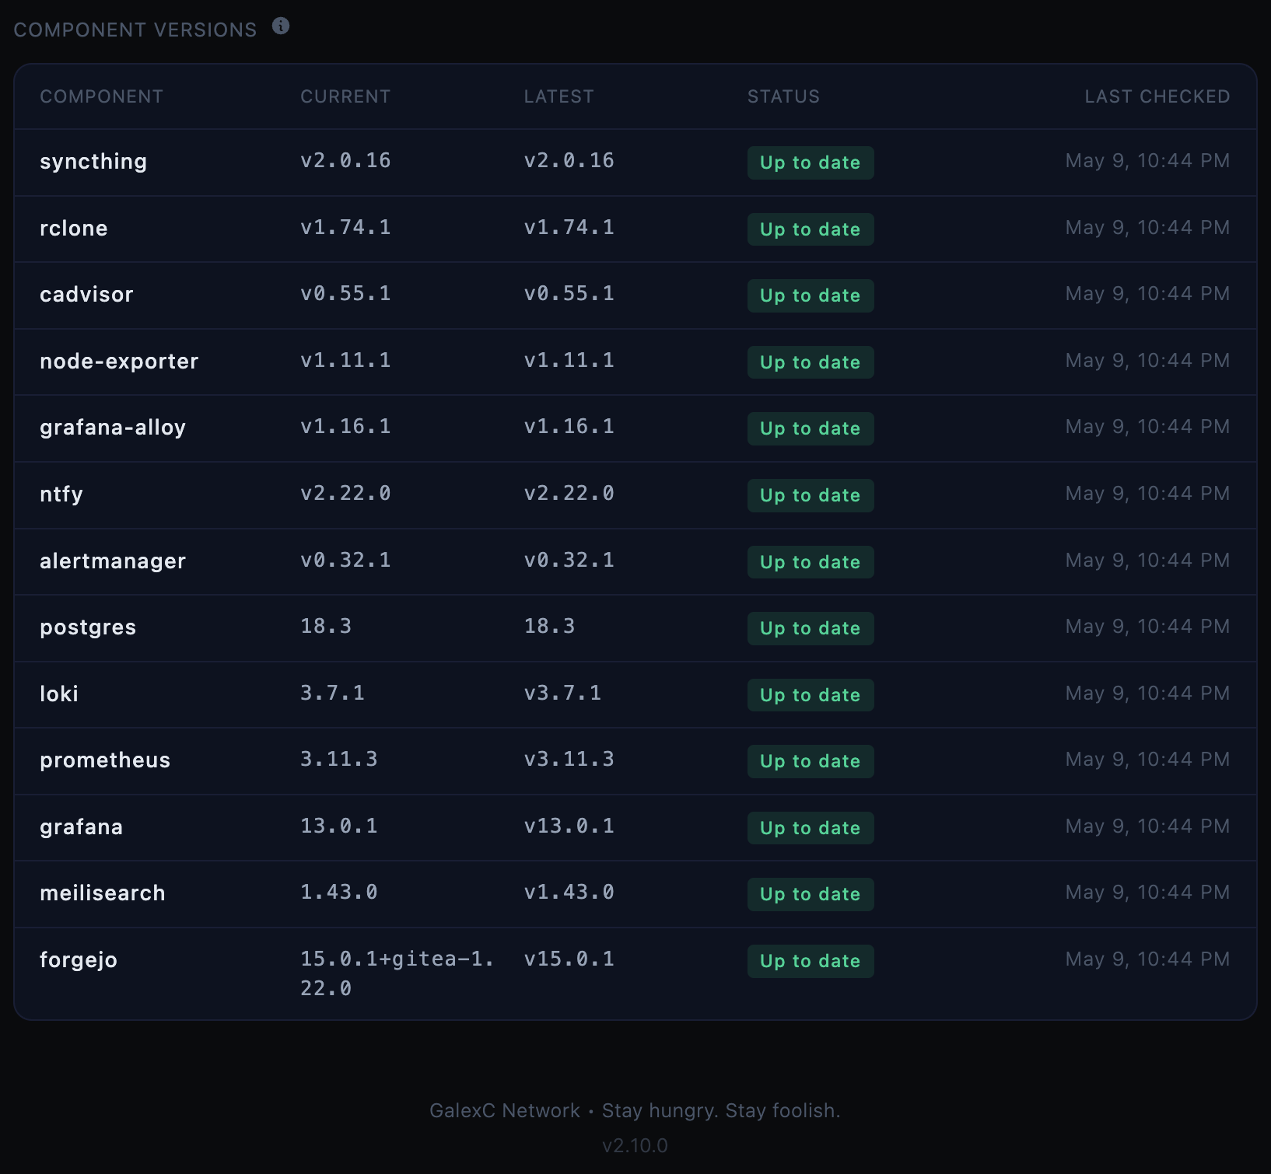The width and height of the screenshot is (1271, 1174).
Task: Click the v2.10.0 footer version number
Action: (x=635, y=1146)
